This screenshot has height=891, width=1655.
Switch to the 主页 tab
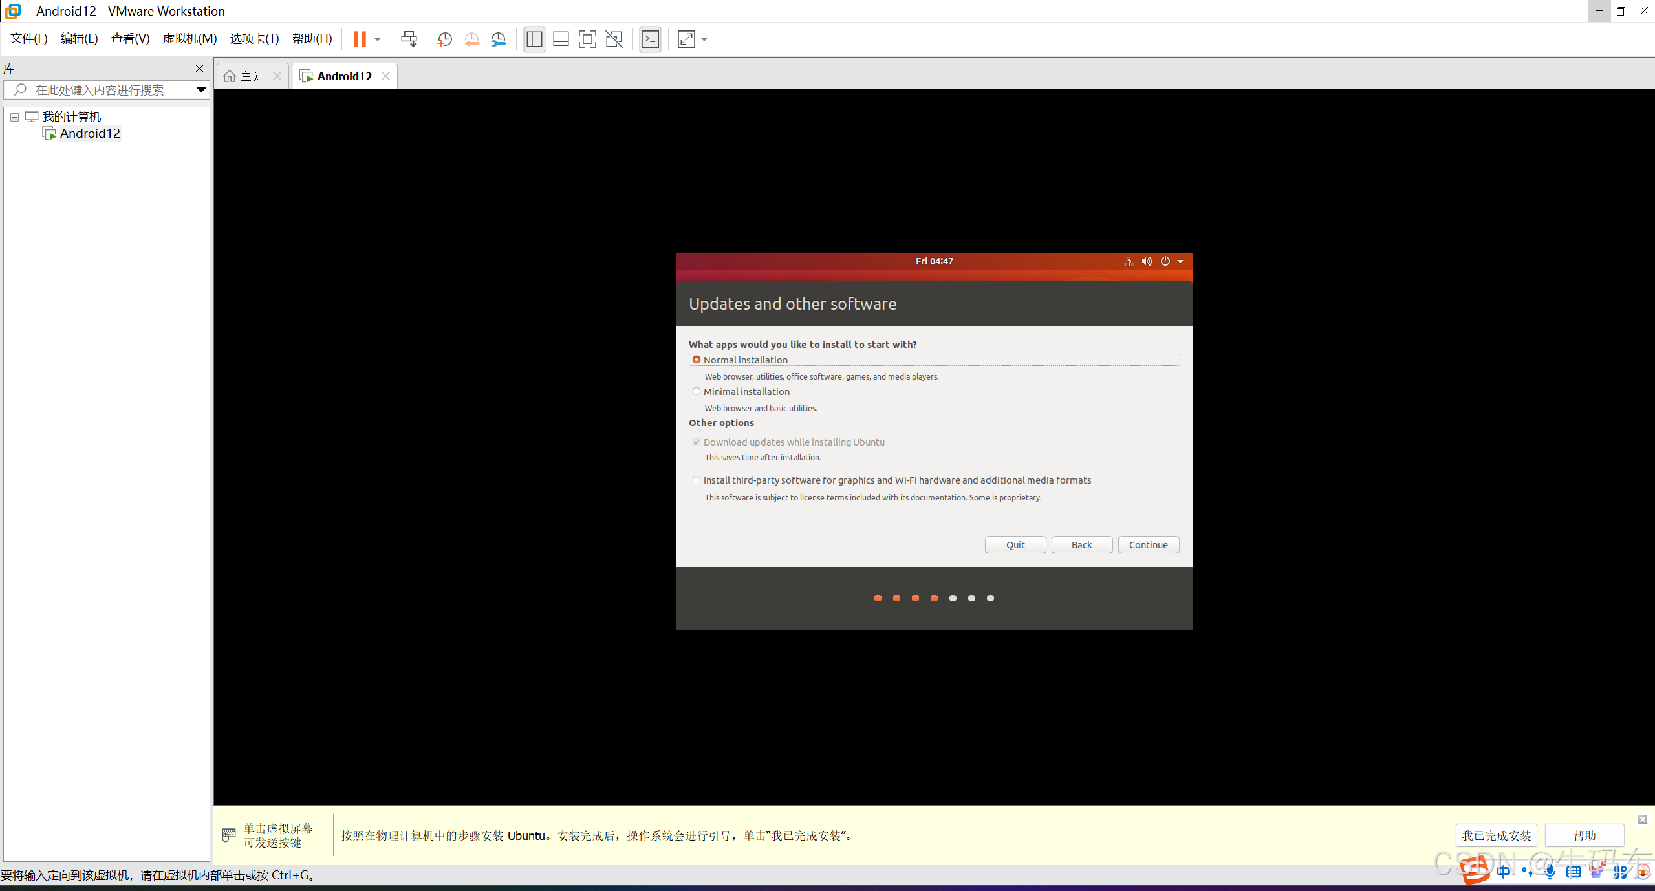coord(250,76)
